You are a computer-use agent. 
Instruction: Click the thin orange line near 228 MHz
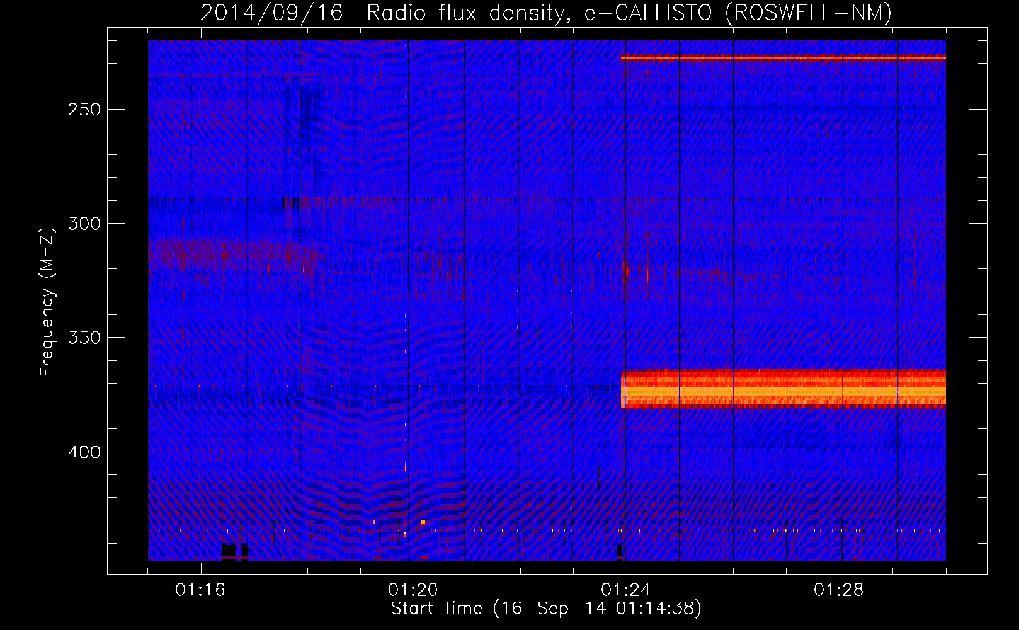[783, 59]
